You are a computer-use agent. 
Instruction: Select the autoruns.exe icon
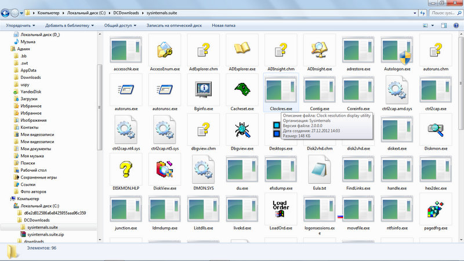coord(126,89)
